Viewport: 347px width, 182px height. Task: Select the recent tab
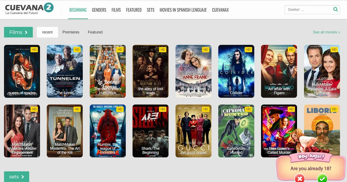point(47,32)
